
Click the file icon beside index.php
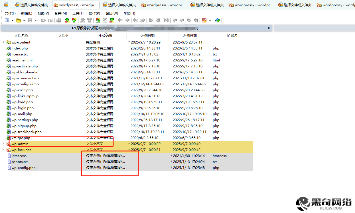[9, 48]
